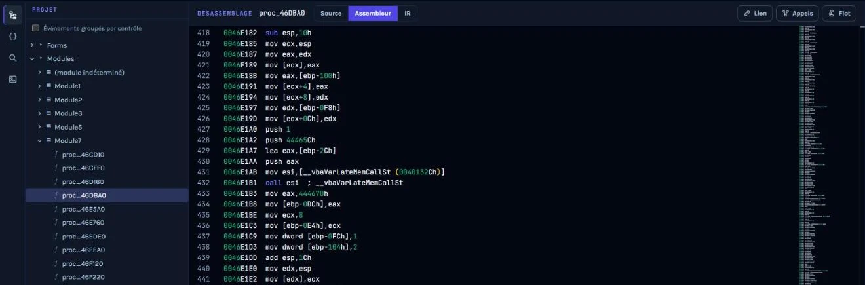Select the Module3 module icon

[48, 113]
